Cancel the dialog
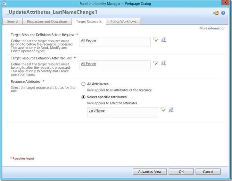This screenshot has width=232, height=181. click(208, 171)
